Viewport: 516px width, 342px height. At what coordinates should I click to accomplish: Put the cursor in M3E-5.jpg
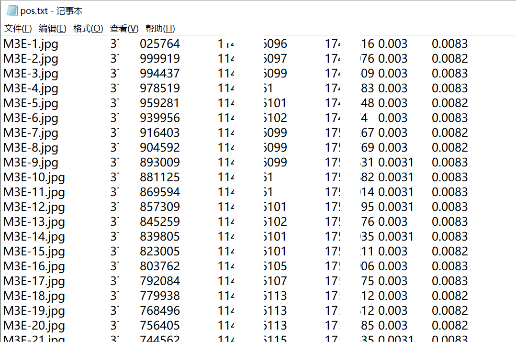coord(31,103)
